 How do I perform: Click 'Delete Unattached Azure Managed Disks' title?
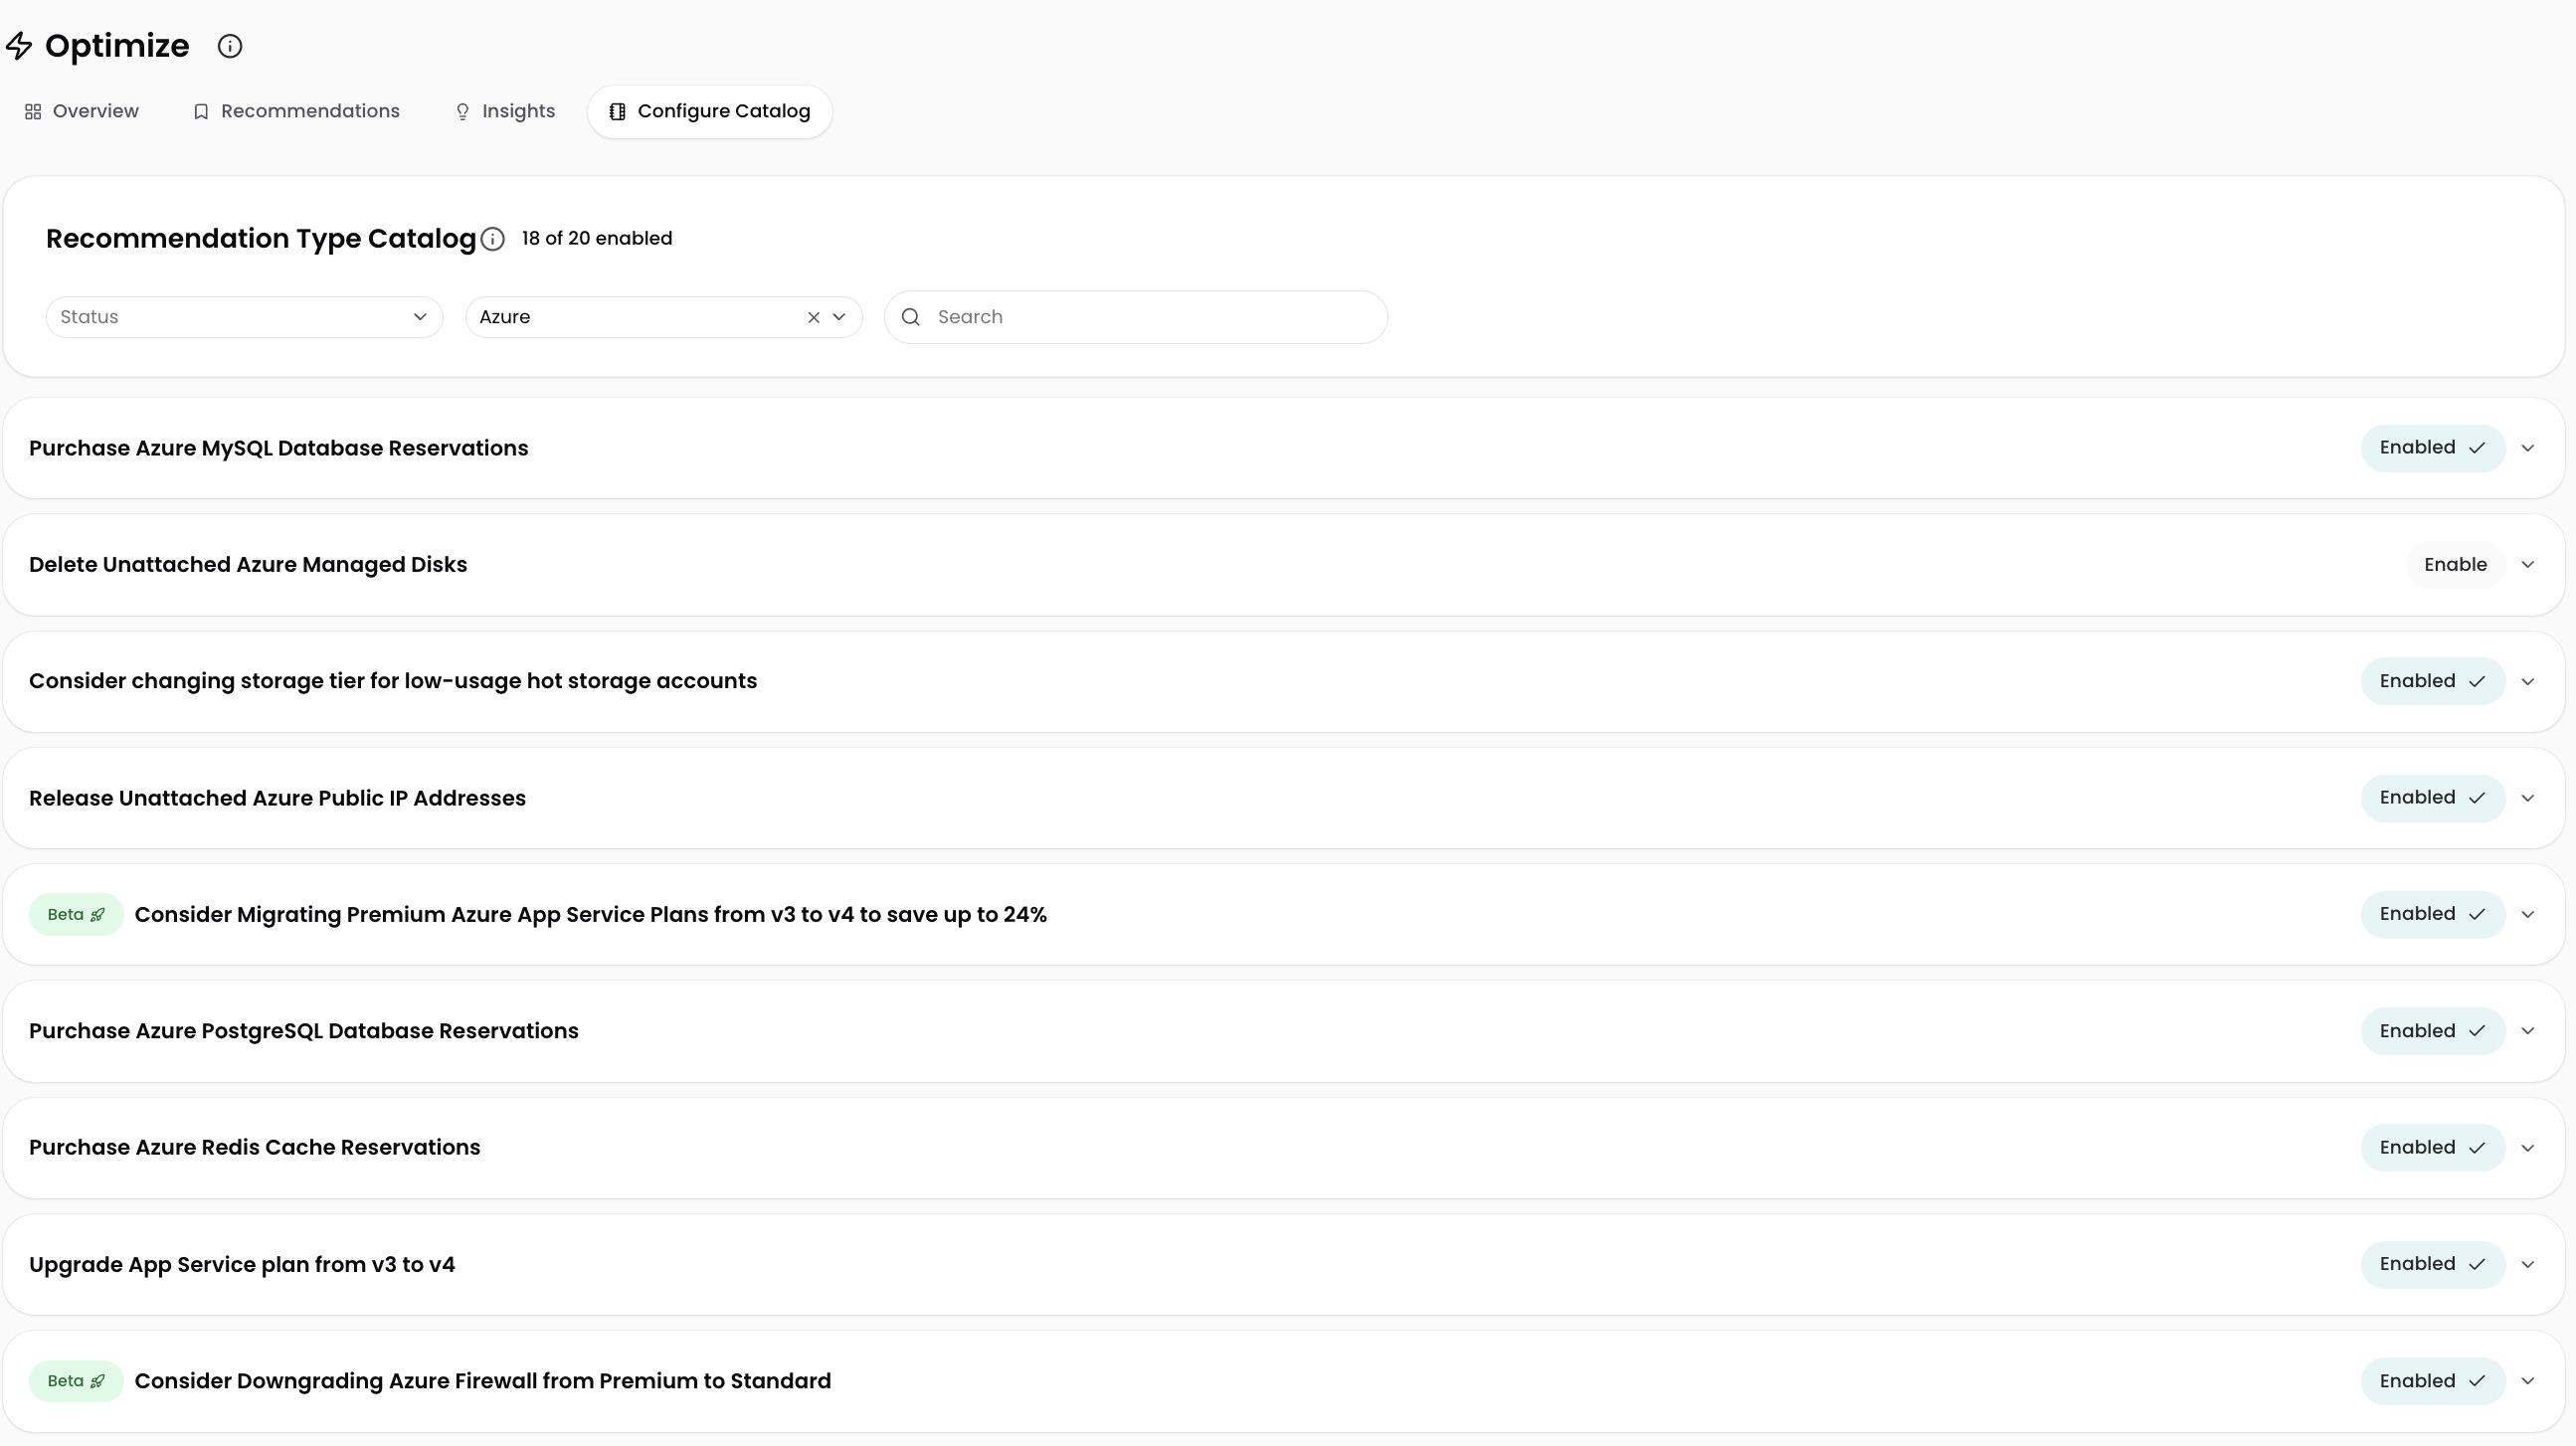click(248, 565)
